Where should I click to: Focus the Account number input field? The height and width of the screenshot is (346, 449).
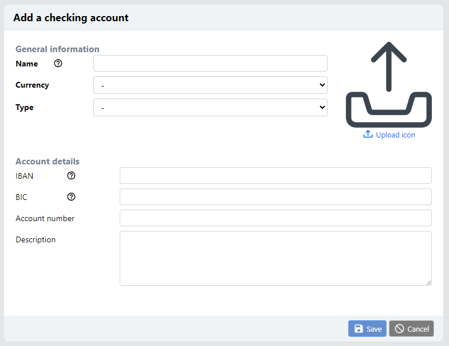(x=275, y=218)
